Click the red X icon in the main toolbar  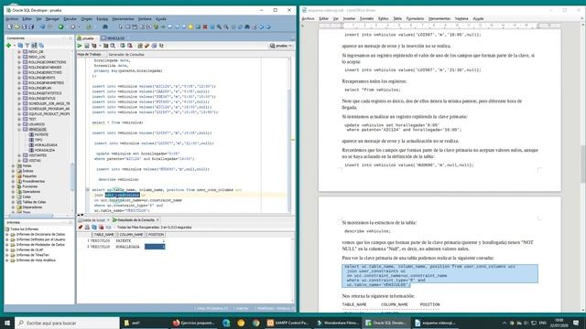point(205,27)
